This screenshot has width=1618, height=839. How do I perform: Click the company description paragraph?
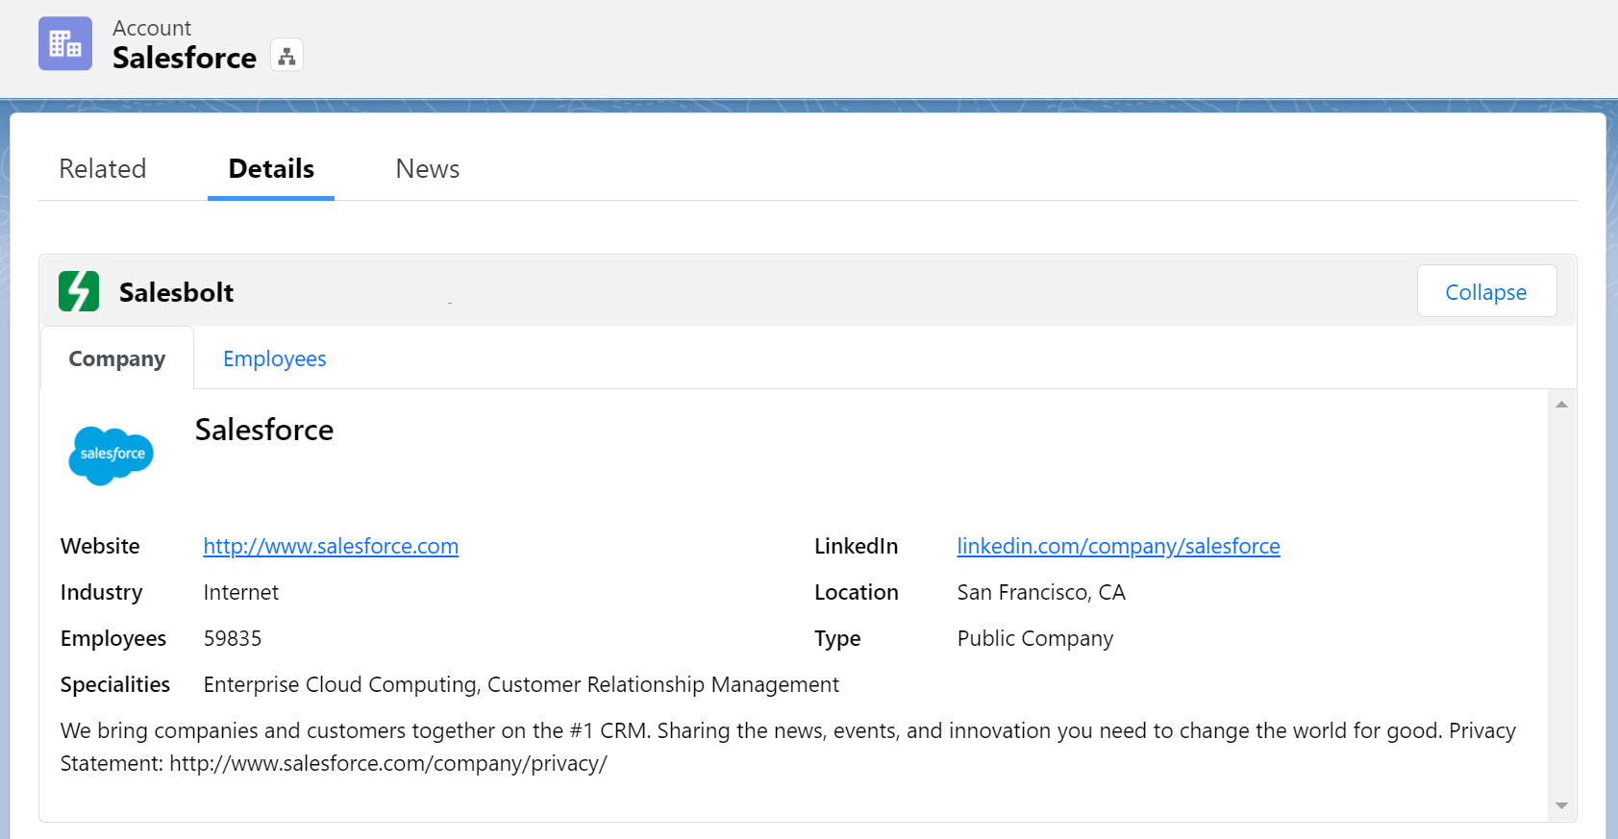(788, 747)
